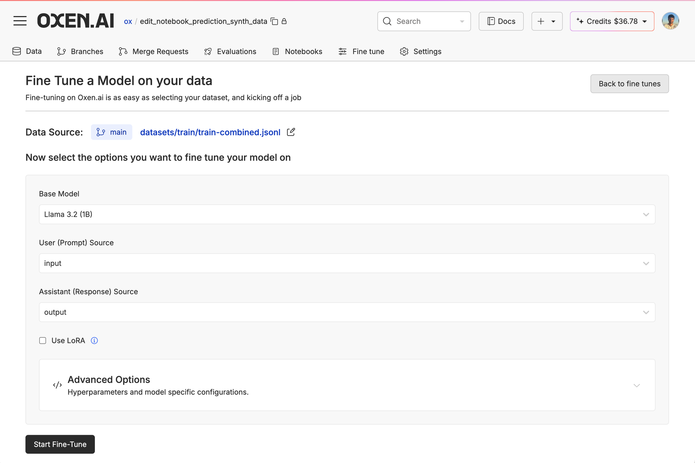This screenshot has height=463, width=695.
Task: Enable the Use LoRA checkbox
Action: click(43, 341)
